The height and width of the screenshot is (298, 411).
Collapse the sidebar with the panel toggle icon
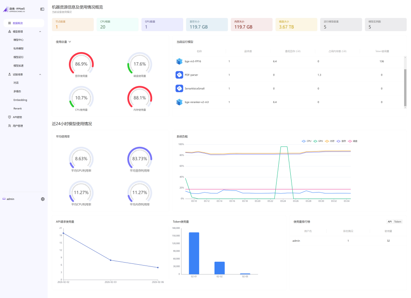pyautogui.click(x=42, y=9)
